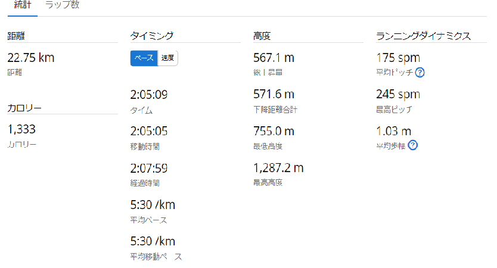This screenshot has width=497, height=268.
Task: Switch timing display to ペース
Action: point(144,58)
